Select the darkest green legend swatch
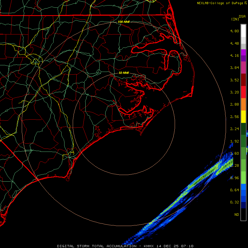Screen dimensions: 248x248 click(243, 129)
